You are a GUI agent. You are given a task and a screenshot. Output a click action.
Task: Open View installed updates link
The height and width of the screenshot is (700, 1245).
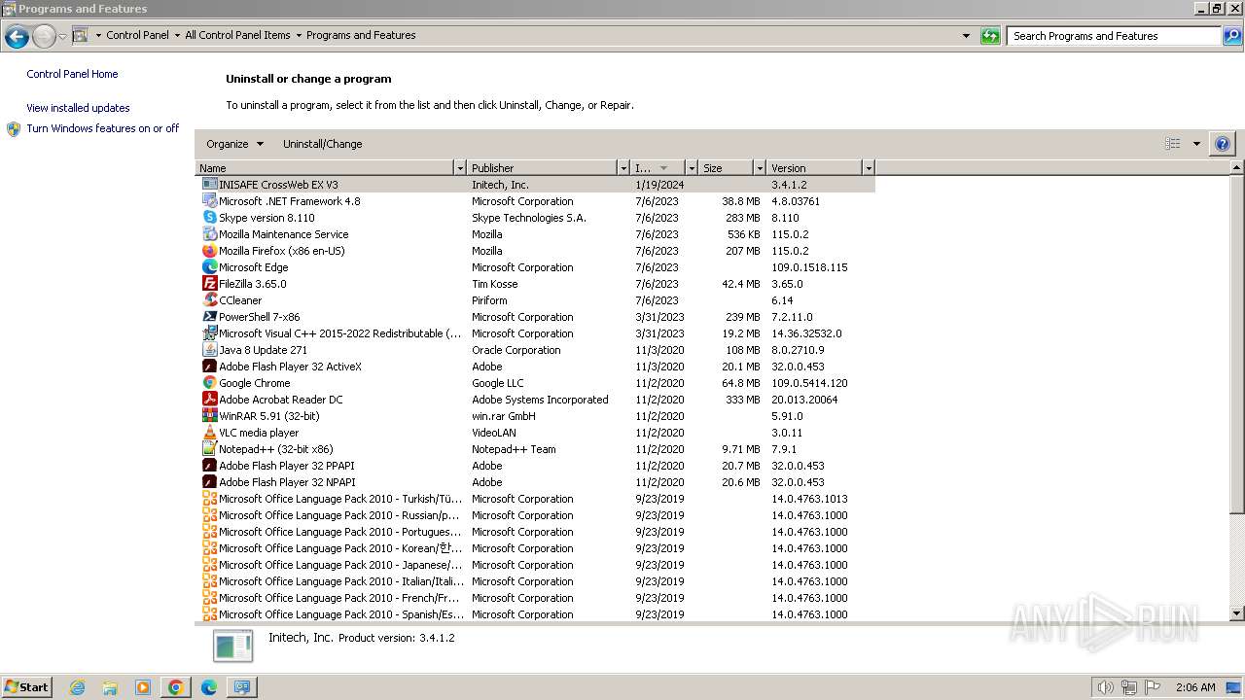[x=78, y=108]
